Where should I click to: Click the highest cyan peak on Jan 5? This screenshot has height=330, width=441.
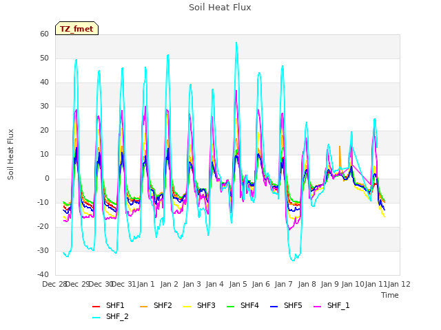coord(236,43)
